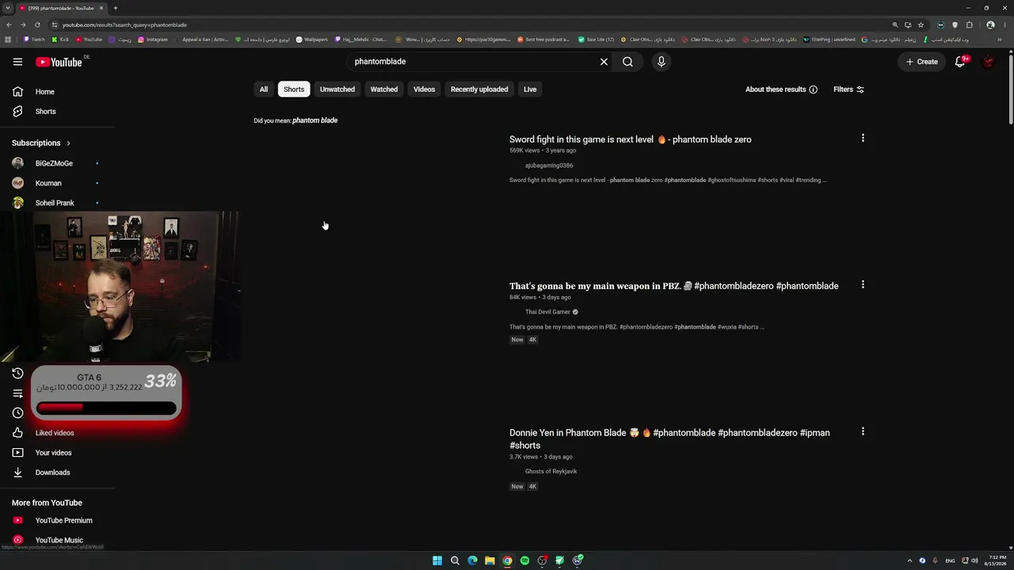This screenshot has height=570, width=1014.
Task: Open the notifications bell
Action: tap(960, 62)
